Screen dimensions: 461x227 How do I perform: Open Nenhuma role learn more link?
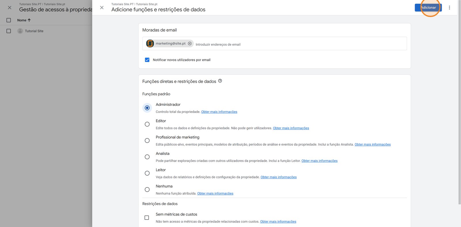click(x=215, y=194)
